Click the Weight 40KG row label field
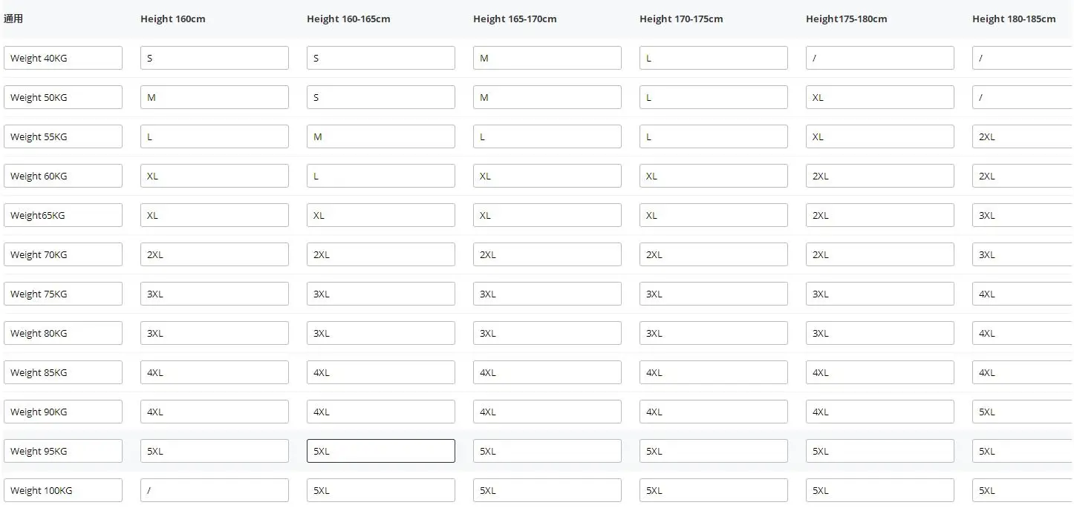Viewport: 1074px width, 508px height. 63,58
